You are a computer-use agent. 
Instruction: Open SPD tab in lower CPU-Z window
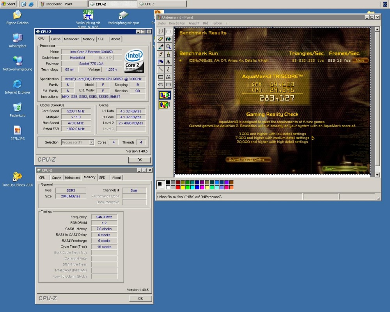point(102,178)
